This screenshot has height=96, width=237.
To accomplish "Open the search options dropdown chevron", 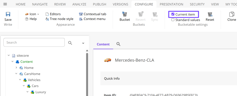I will (x=83, y=43).
